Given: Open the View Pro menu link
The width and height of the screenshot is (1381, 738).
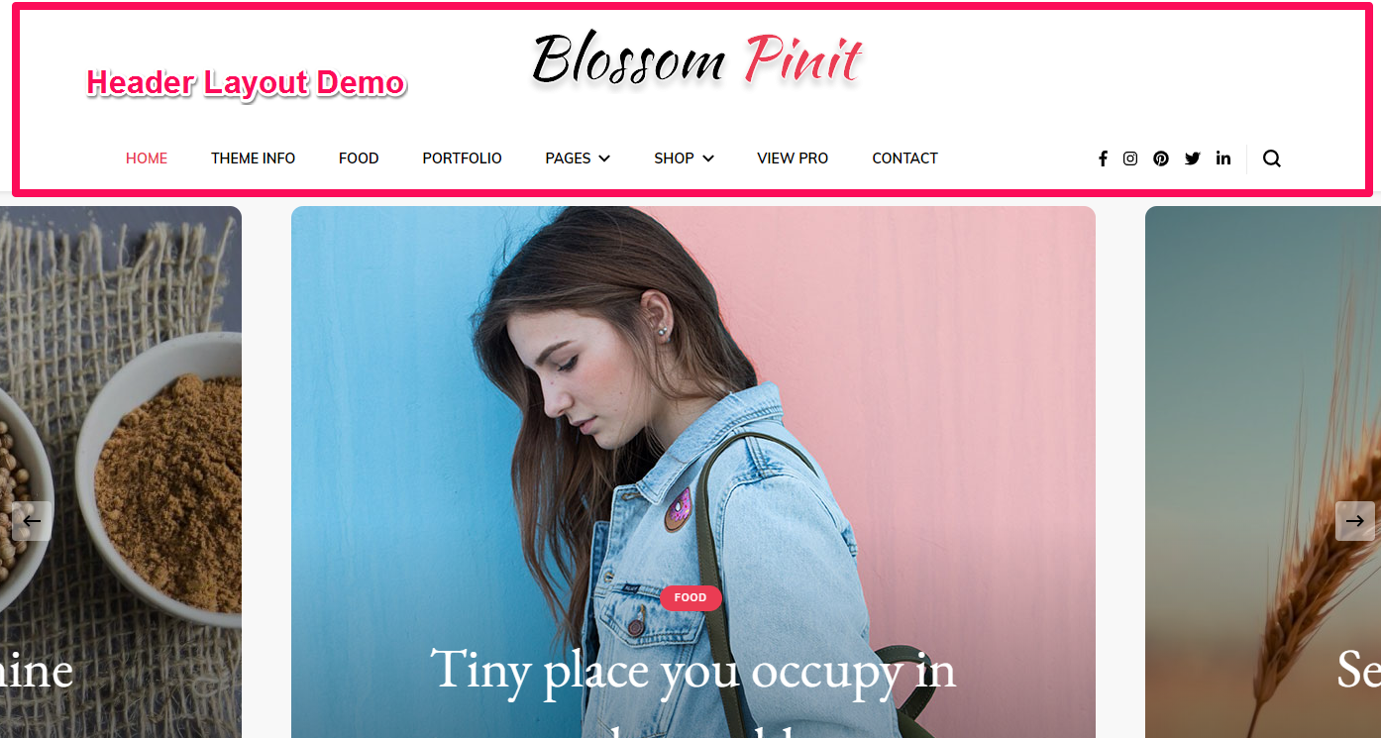Looking at the screenshot, I should point(793,158).
